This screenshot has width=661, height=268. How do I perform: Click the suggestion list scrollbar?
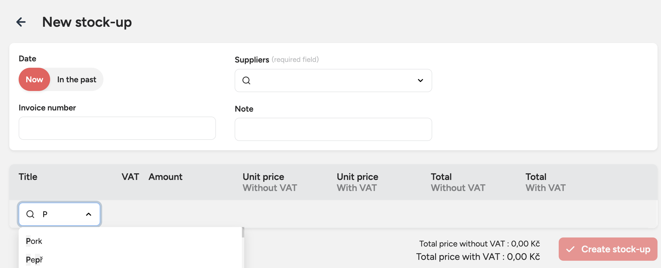tap(243, 233)
